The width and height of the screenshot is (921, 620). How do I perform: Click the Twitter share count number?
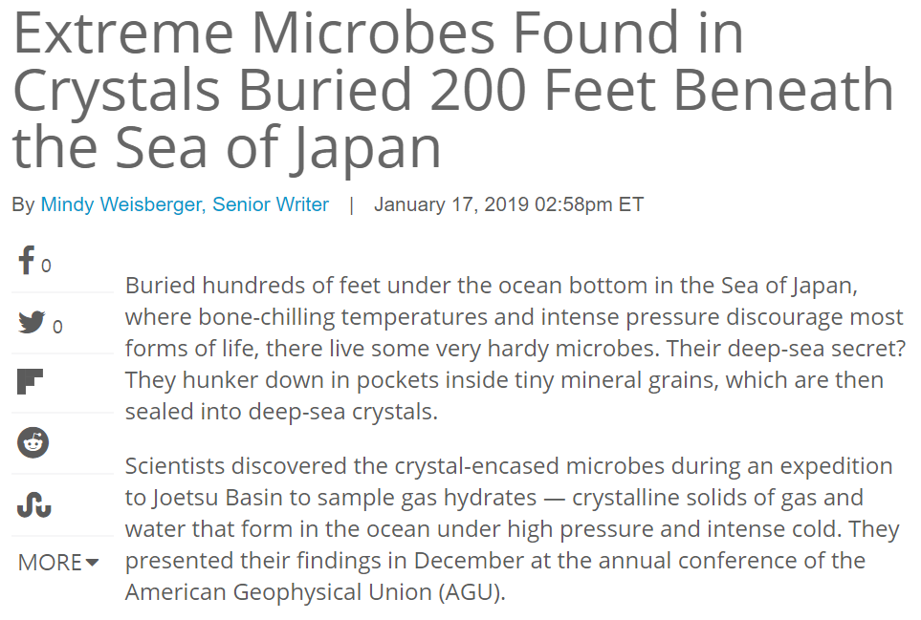point(57,328)
